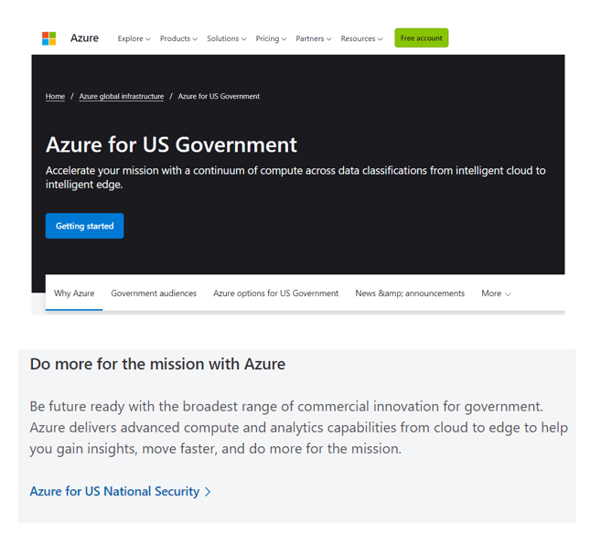The width and height of the screenshot is (601, 533).
Task: Click the Be future ready paragraph text
Action: pos(298,428)
